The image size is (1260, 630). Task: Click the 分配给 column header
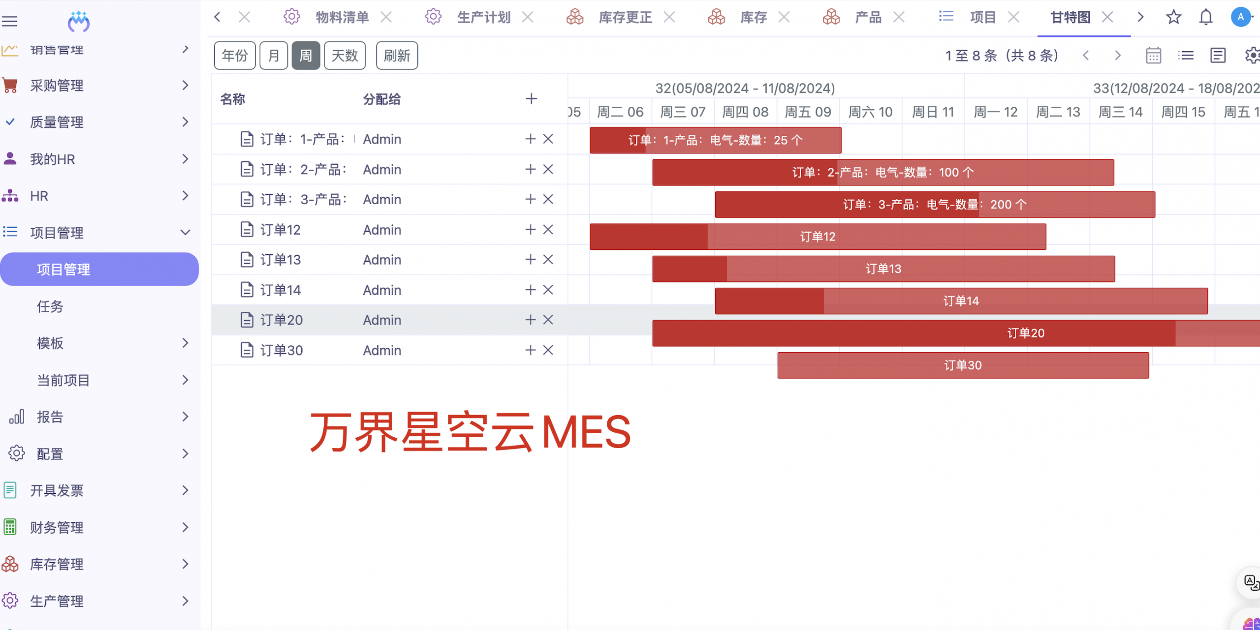pos(382,99)
